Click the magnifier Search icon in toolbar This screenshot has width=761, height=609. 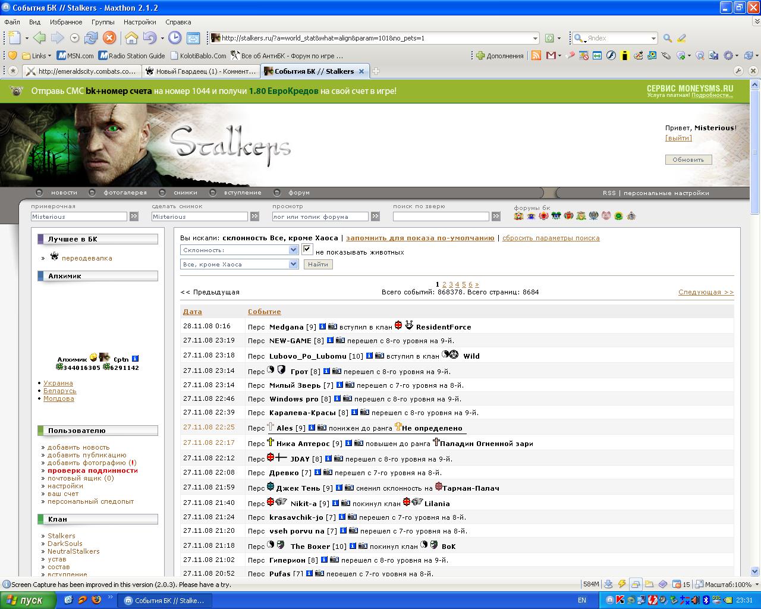pos(668,38)
